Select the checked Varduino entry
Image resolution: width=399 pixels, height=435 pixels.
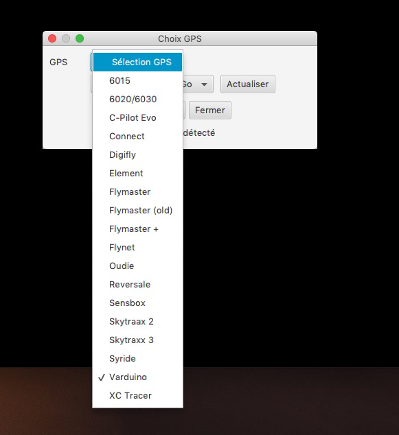coord(137,377)
